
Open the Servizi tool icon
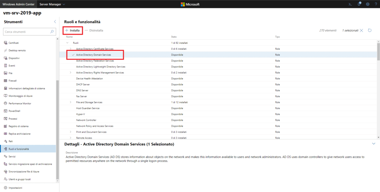point(6,156)
